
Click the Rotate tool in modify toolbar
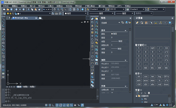(92, 39)
